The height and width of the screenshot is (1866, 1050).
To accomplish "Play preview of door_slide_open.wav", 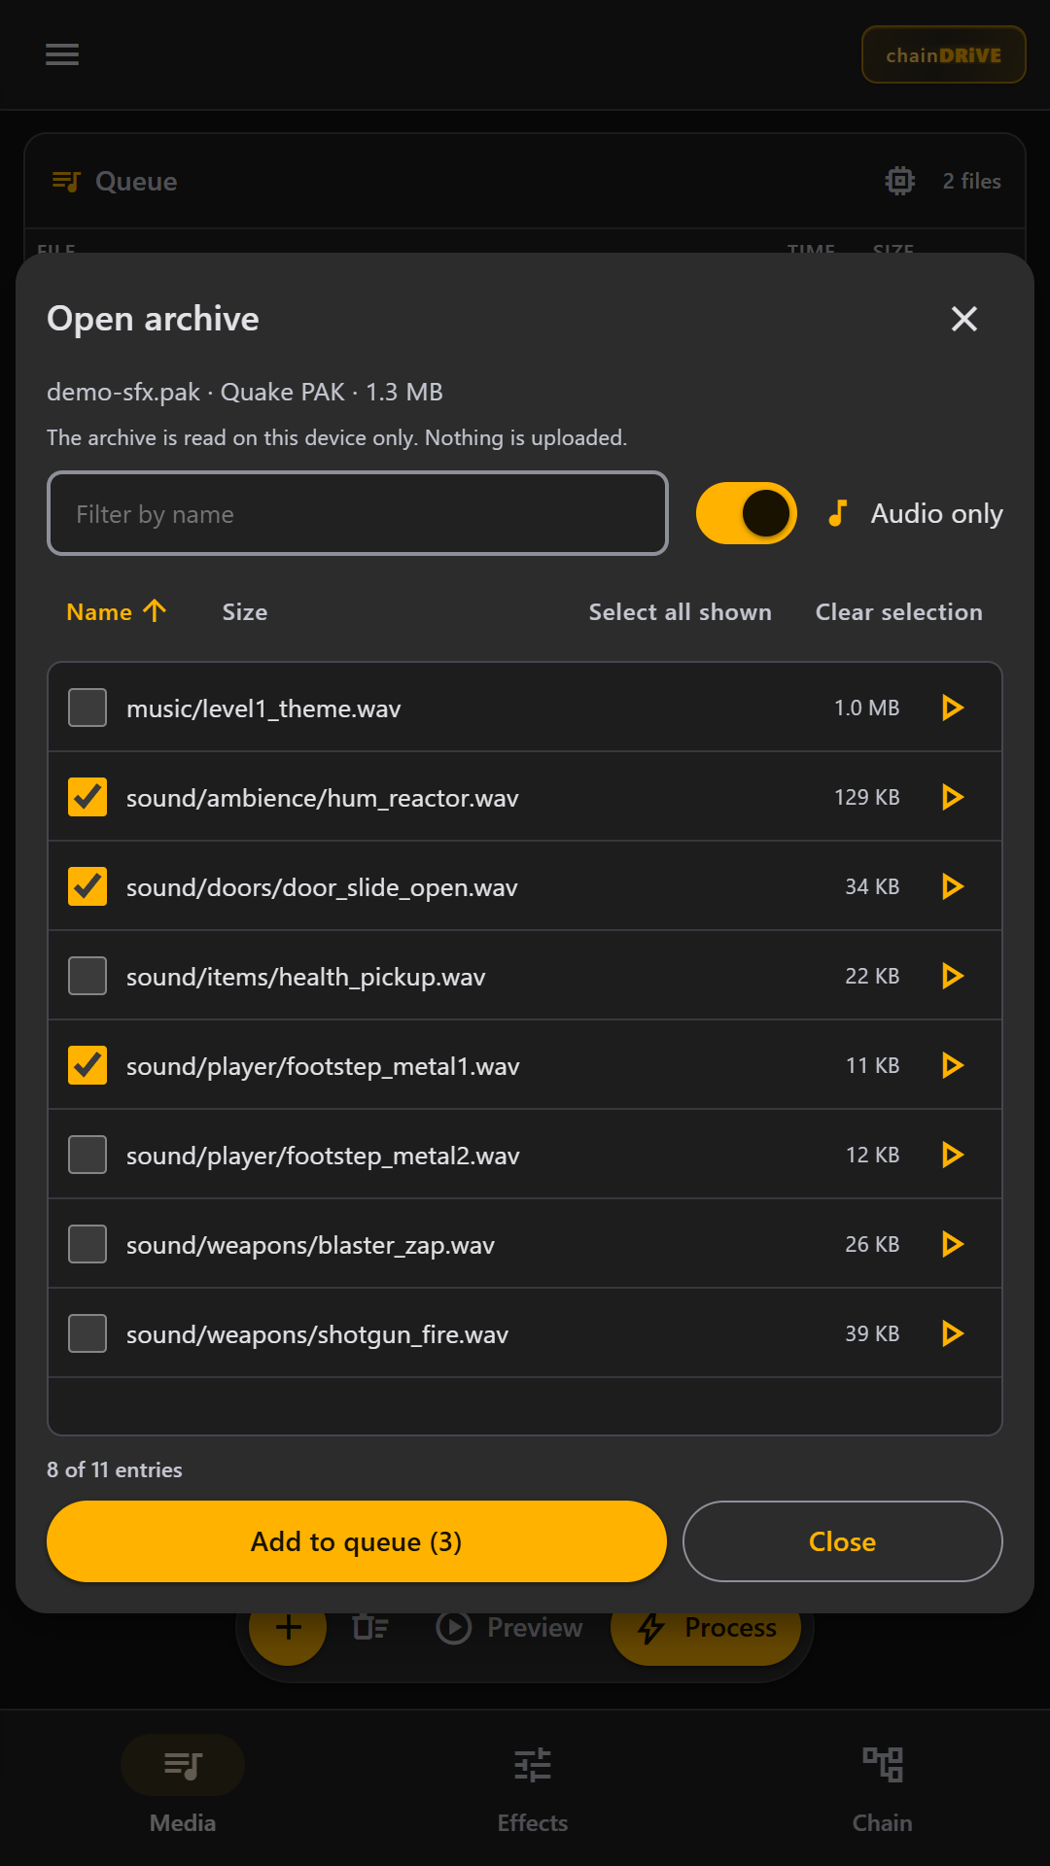I will [x=953, y=886].
